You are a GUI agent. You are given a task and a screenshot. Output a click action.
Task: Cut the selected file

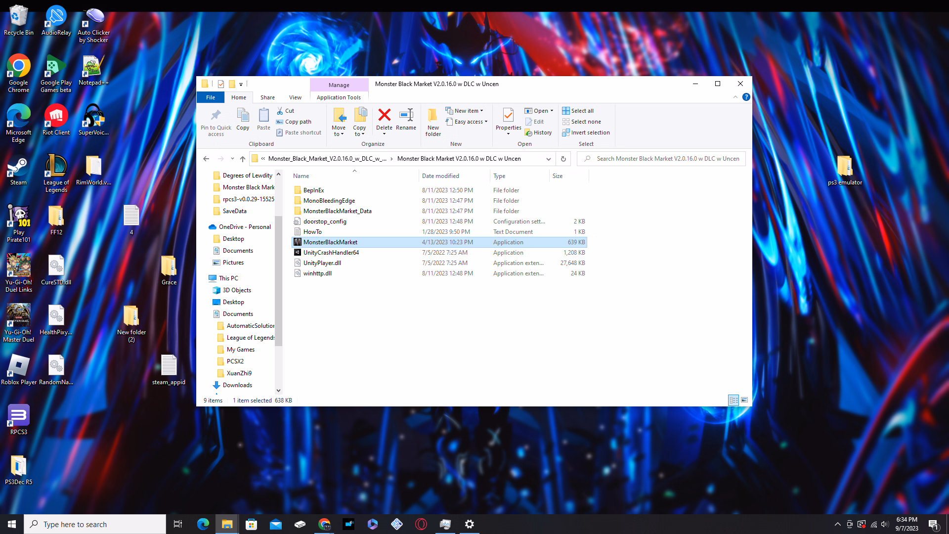coord(286,111)
